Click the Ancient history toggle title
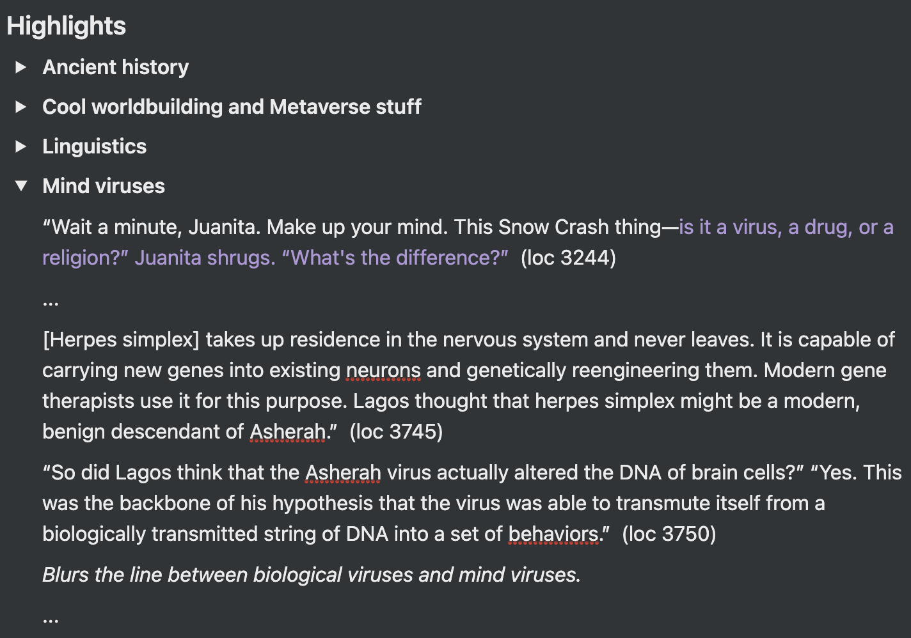 (x=116, y=67)
